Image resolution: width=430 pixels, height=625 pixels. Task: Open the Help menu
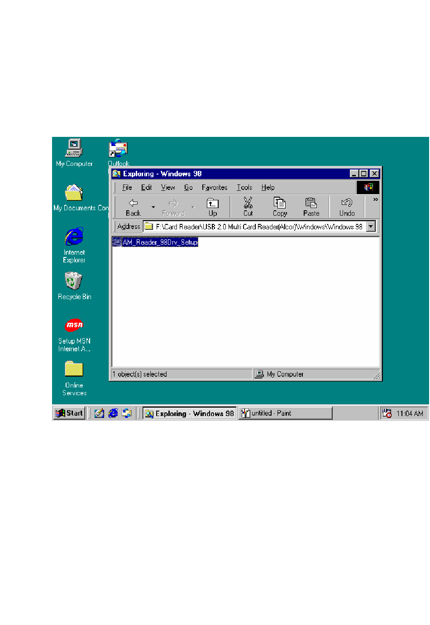[268, 187]
